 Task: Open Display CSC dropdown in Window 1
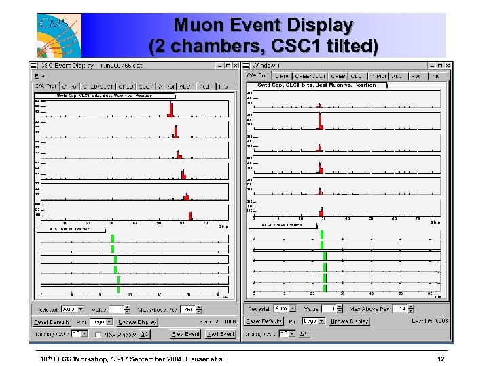(x=287, y=333)
